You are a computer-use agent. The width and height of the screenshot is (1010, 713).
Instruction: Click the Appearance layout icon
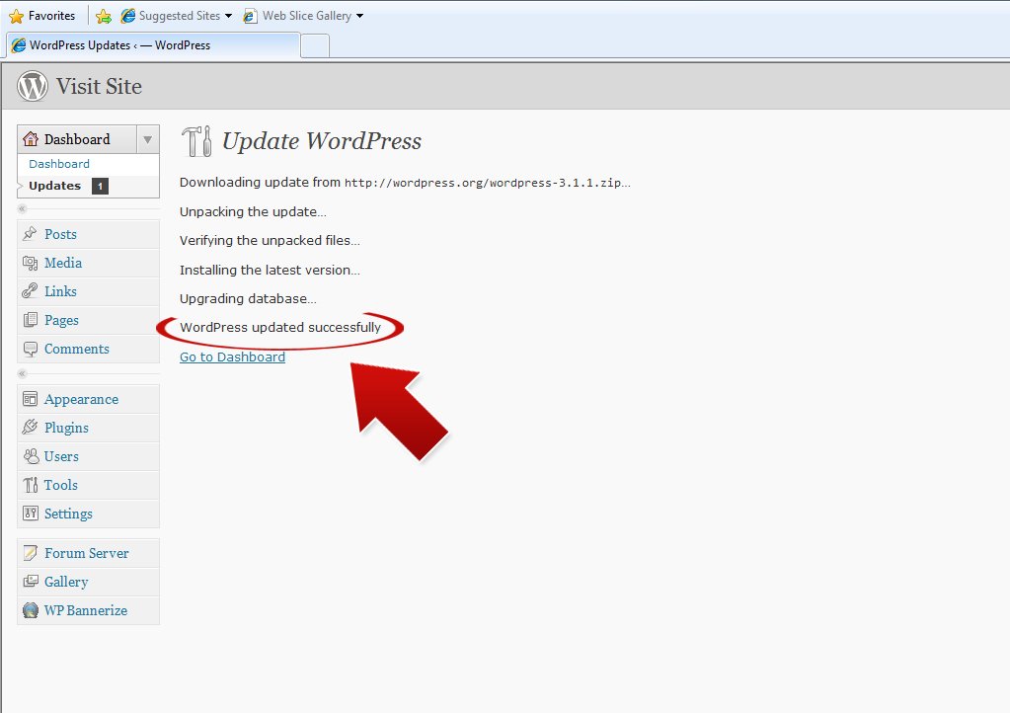click(30, 399)
